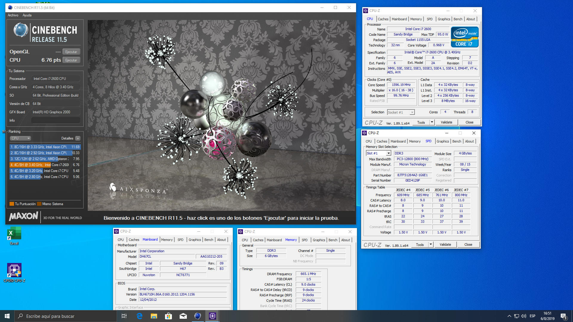This screenshot has height=322, width=573.
Task: Click the search magnifier in taskbar
Action: pos(20,316)
